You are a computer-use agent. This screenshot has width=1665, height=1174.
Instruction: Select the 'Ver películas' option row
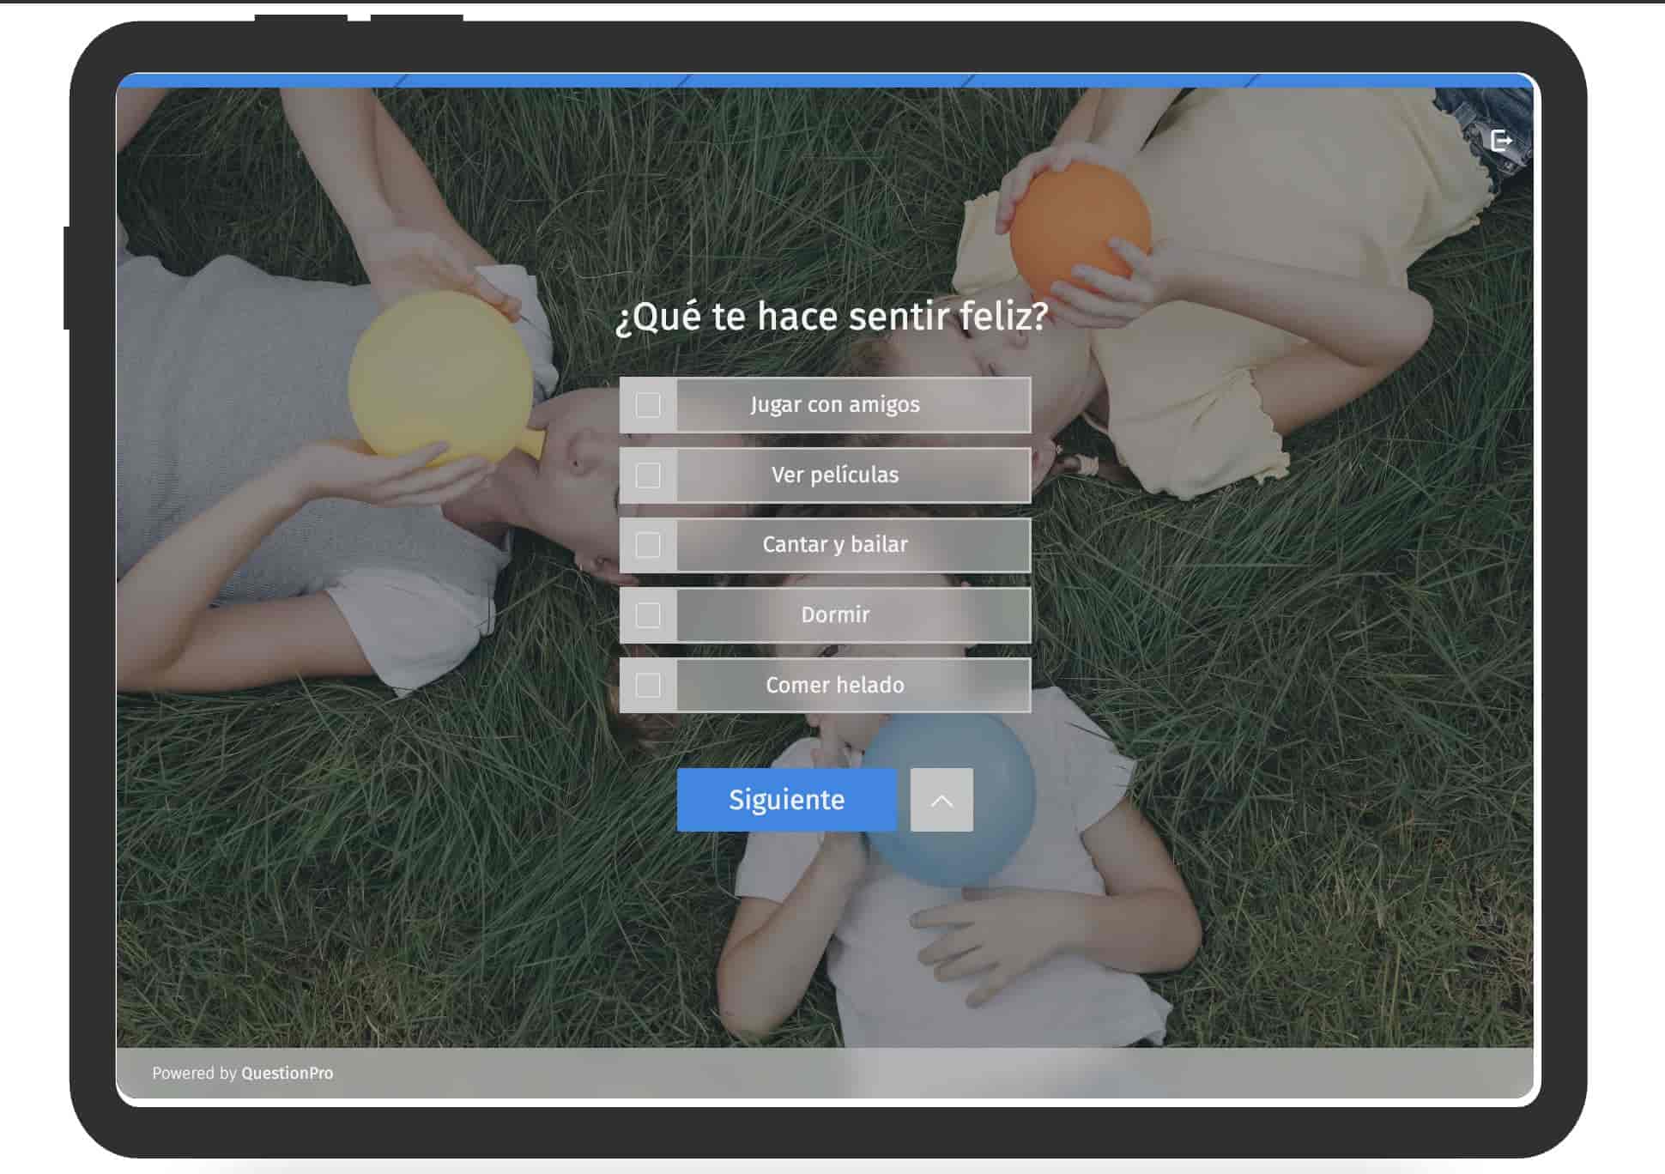coord(834,474)
